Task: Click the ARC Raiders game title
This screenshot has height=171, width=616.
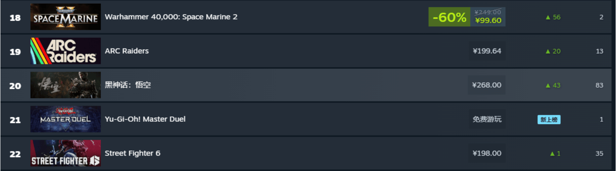Action: pos(126,51)
